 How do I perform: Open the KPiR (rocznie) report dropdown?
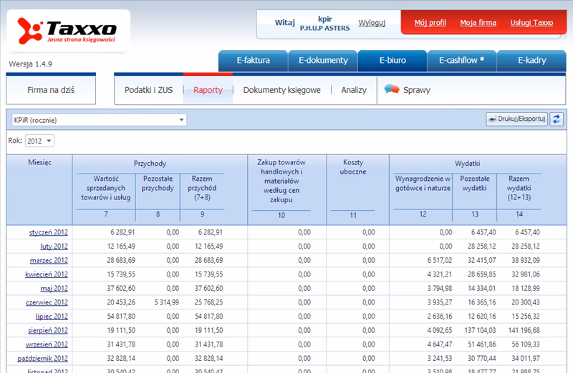(98, 120)
